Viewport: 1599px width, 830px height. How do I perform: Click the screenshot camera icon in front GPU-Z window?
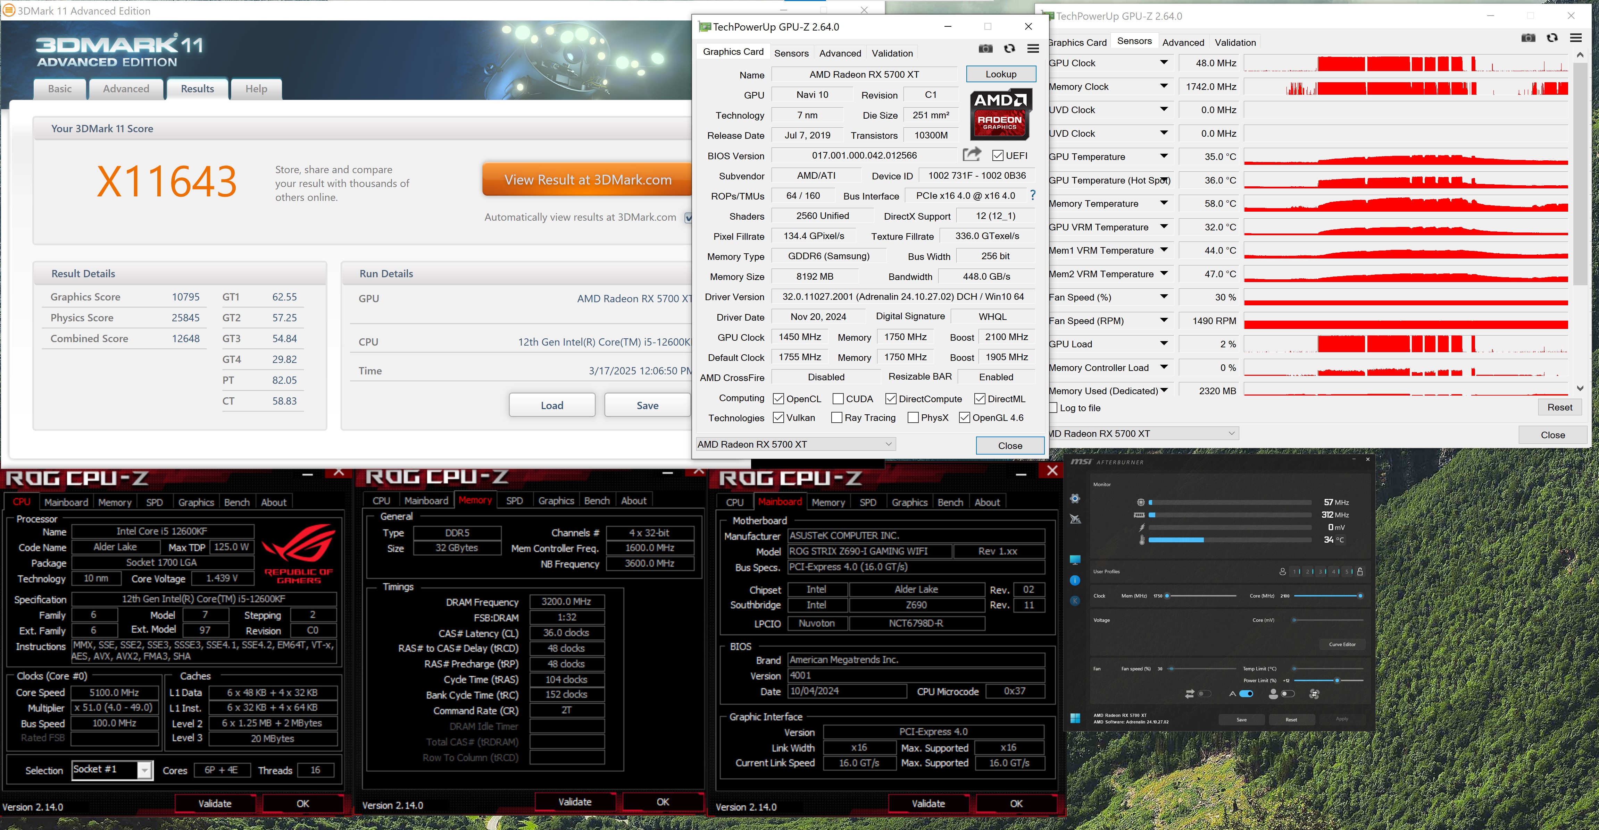(x=985, y=49)
